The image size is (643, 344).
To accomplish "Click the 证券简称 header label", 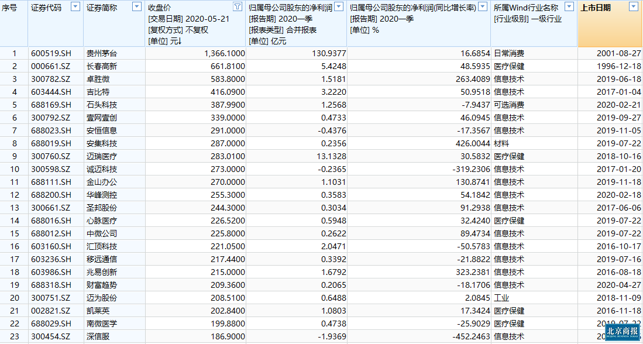I will click(x=102, y=8).
